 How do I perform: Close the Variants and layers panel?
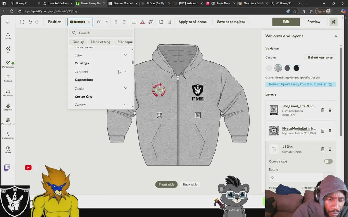pyautogui.click(x=336, y=36)
